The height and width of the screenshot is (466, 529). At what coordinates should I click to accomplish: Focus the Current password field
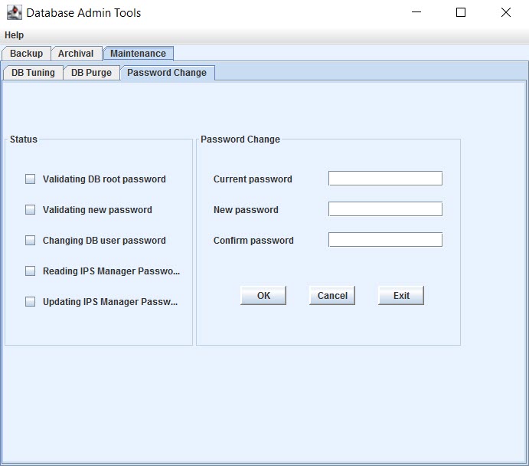(385, 179)
